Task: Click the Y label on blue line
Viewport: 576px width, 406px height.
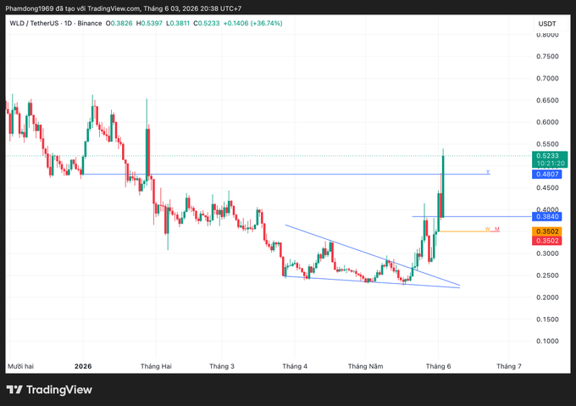Action: click(x=488, y=171)
